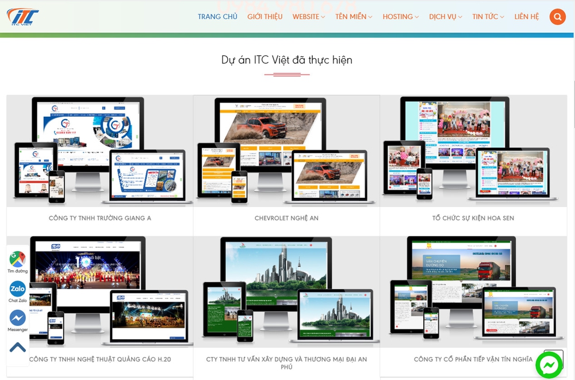Open the orange search icon
This screenshot has width=575, height=380.
[557, 17]
